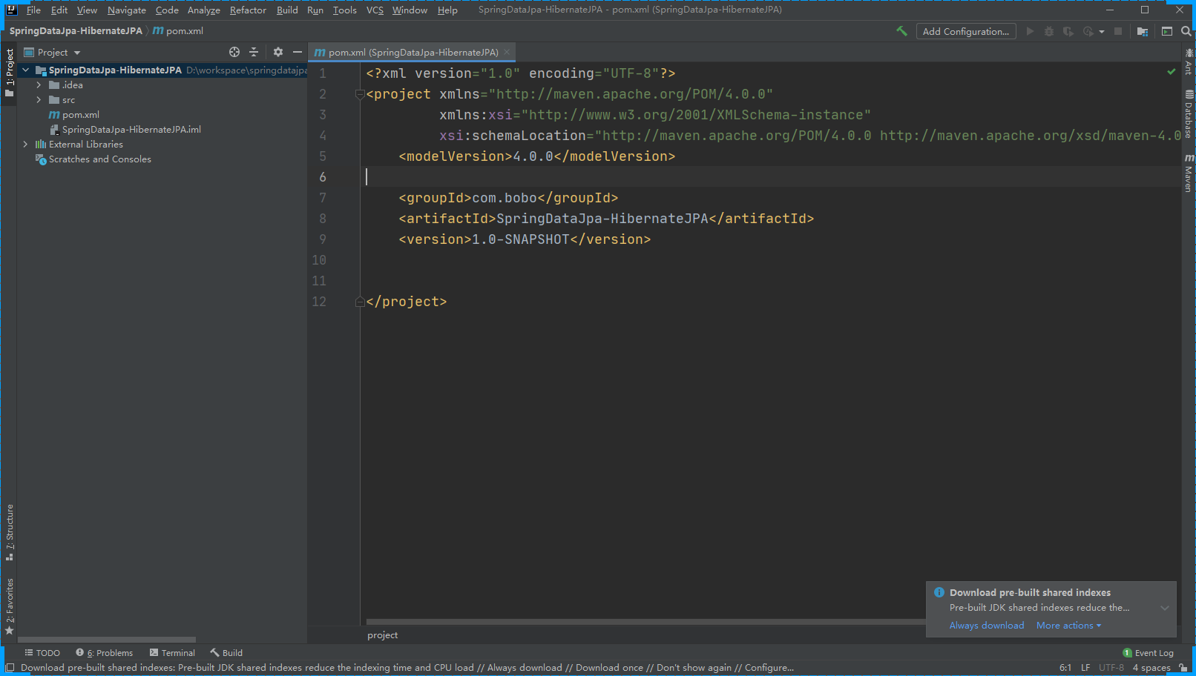Click the LF line separator indicator
The height and width of the screenshot is (676, 1196).
pyautogui.click(x=1085, y=668)
